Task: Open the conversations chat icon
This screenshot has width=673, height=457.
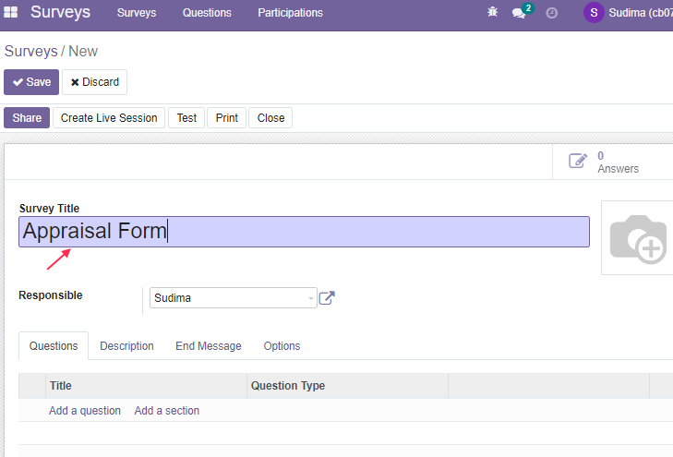Action: point(519,13)
